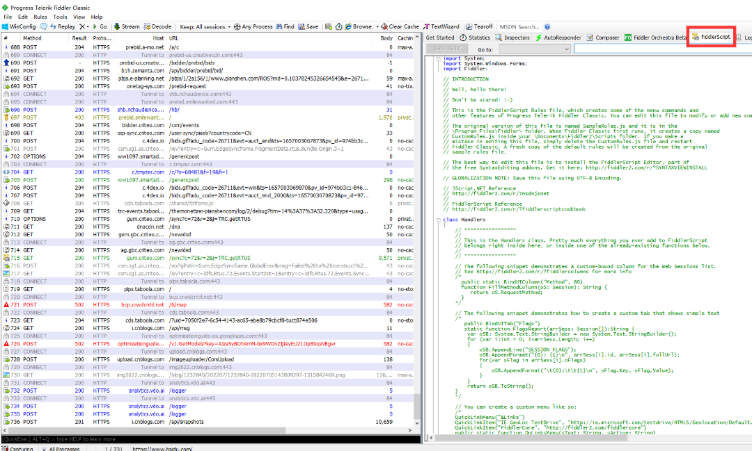This screenshot has width=752, height=451.
Task: Collapse the import block in script
Action: pyautogui.click(x=439, y=58)
